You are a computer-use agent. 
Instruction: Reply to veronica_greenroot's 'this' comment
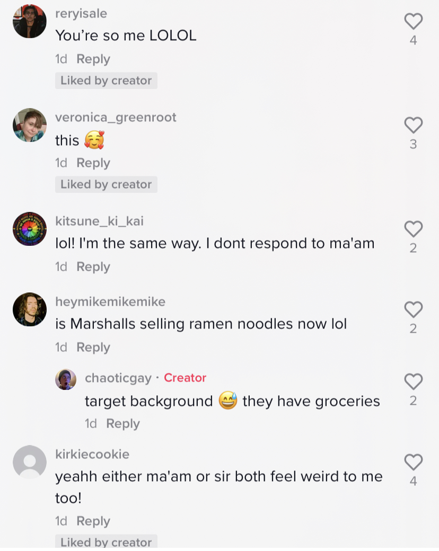93,163
